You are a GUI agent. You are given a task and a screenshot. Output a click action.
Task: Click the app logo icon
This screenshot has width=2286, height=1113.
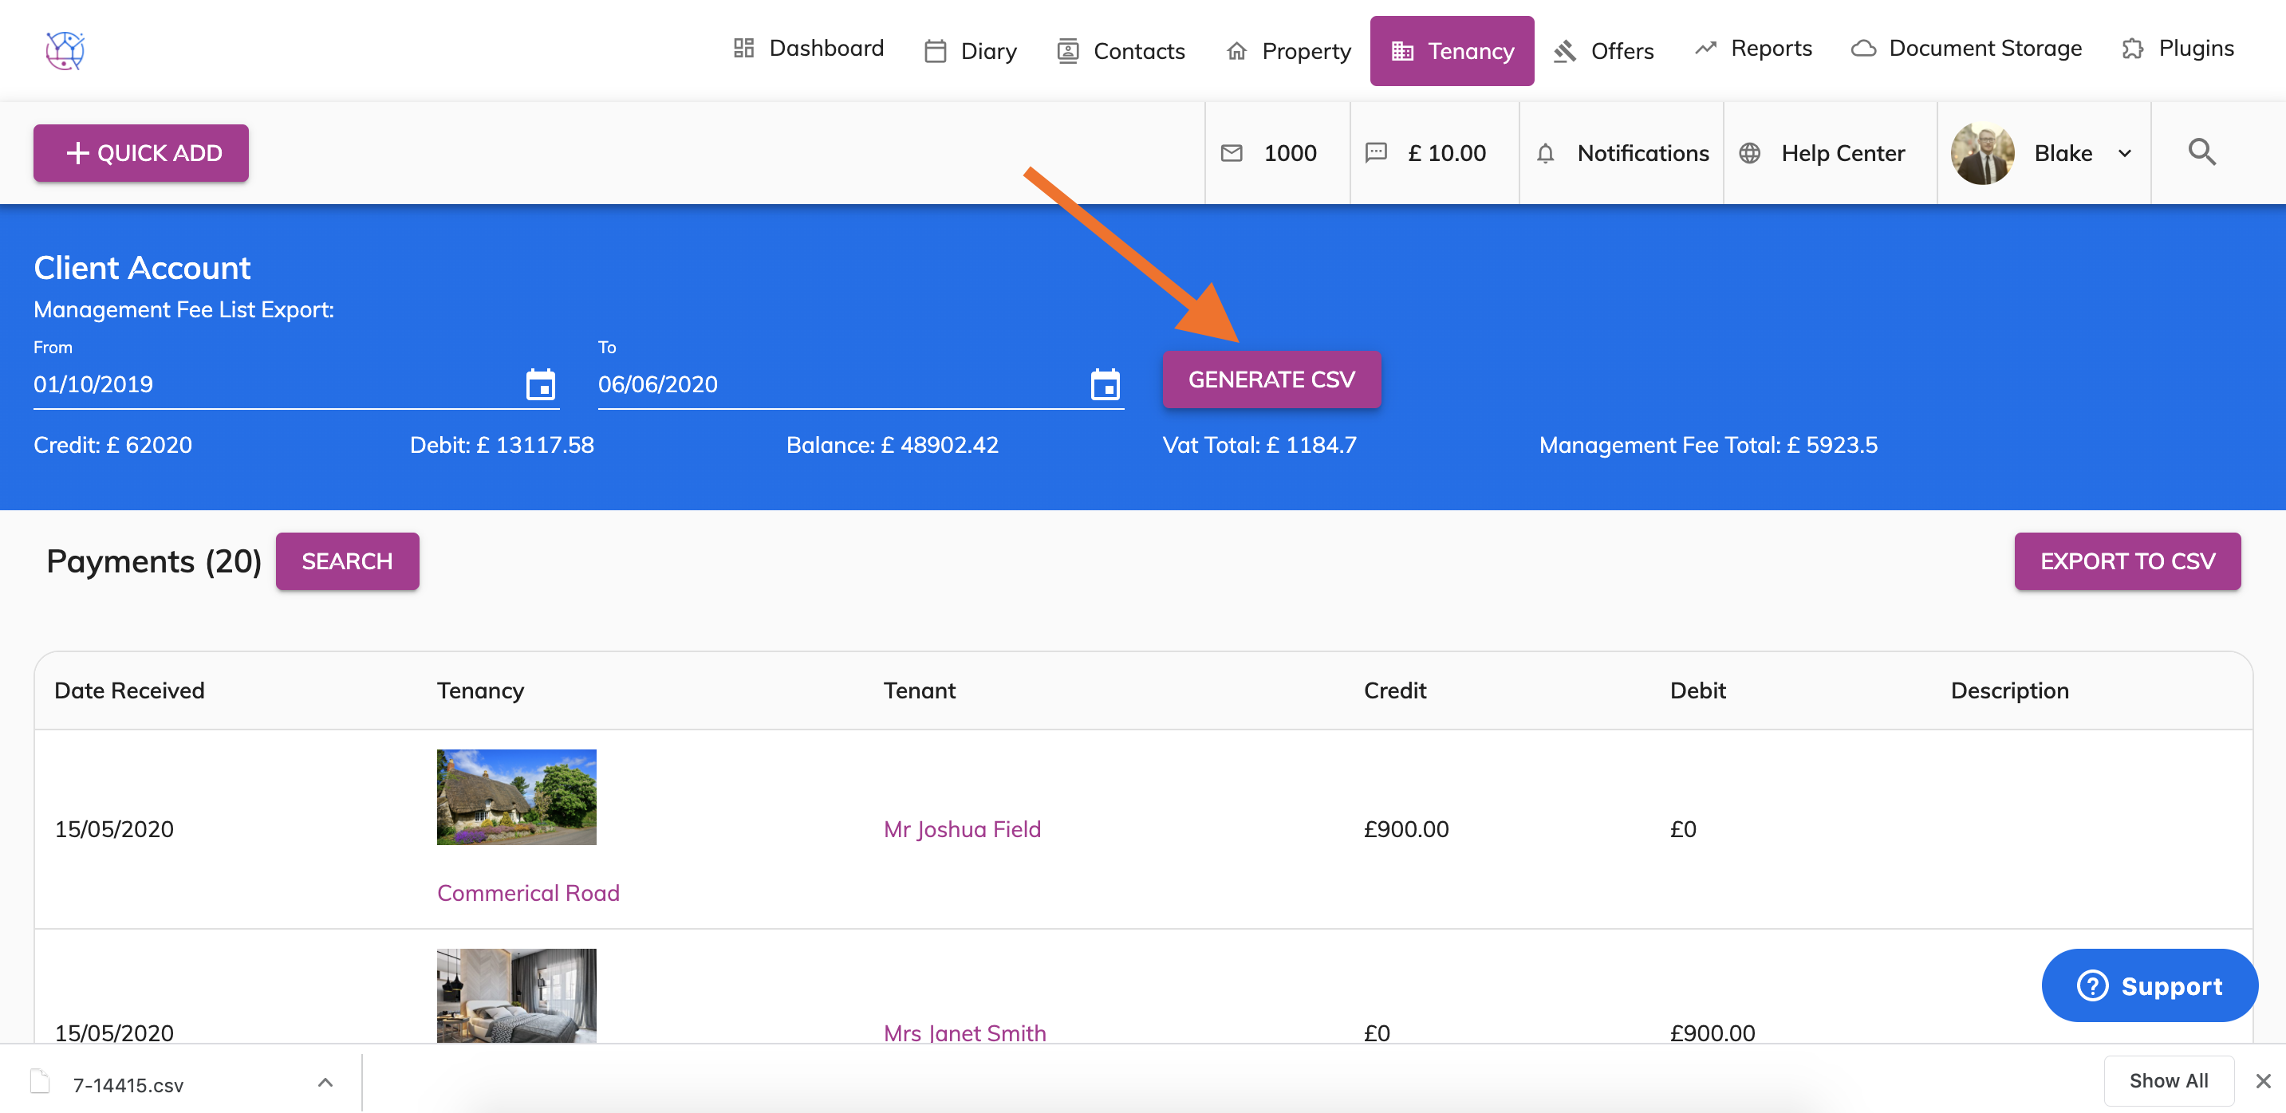click(65, 50)
